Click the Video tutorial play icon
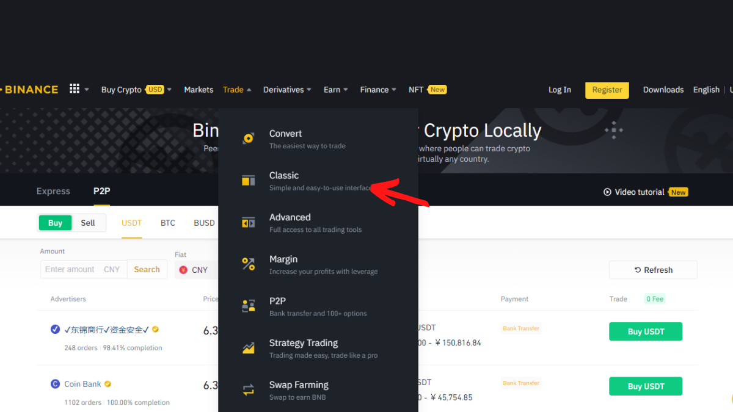The height and width of the screenshot is (412, 733). [x=607, y=192]
